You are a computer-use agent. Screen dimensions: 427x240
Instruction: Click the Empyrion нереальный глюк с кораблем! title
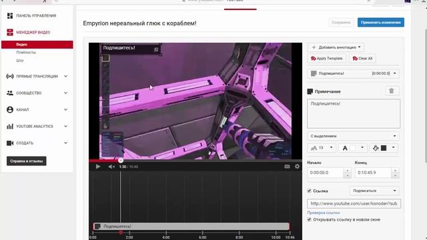(x=139, y=23)
